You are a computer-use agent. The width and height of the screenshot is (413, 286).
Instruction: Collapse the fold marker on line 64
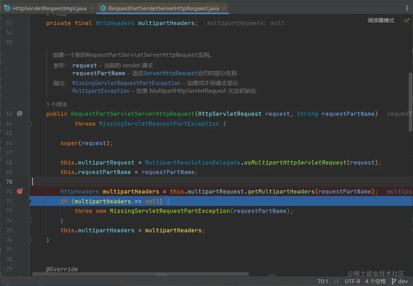pyautogui.click(x=30, y=124)
